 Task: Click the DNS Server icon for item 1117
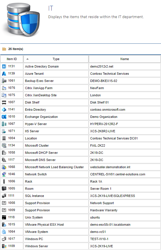[x=4, y=160]
